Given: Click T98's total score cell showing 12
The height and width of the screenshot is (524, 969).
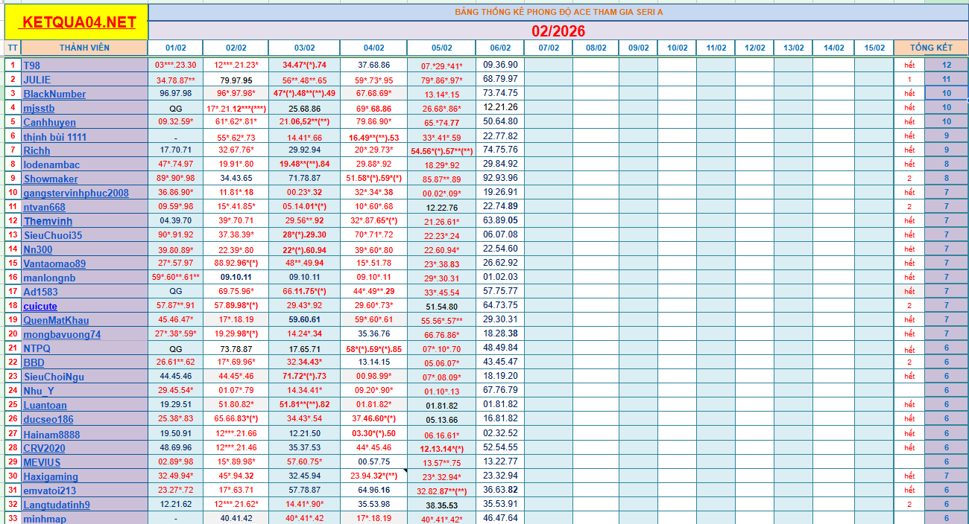Looking at the screenshot, I should point(946,65).
